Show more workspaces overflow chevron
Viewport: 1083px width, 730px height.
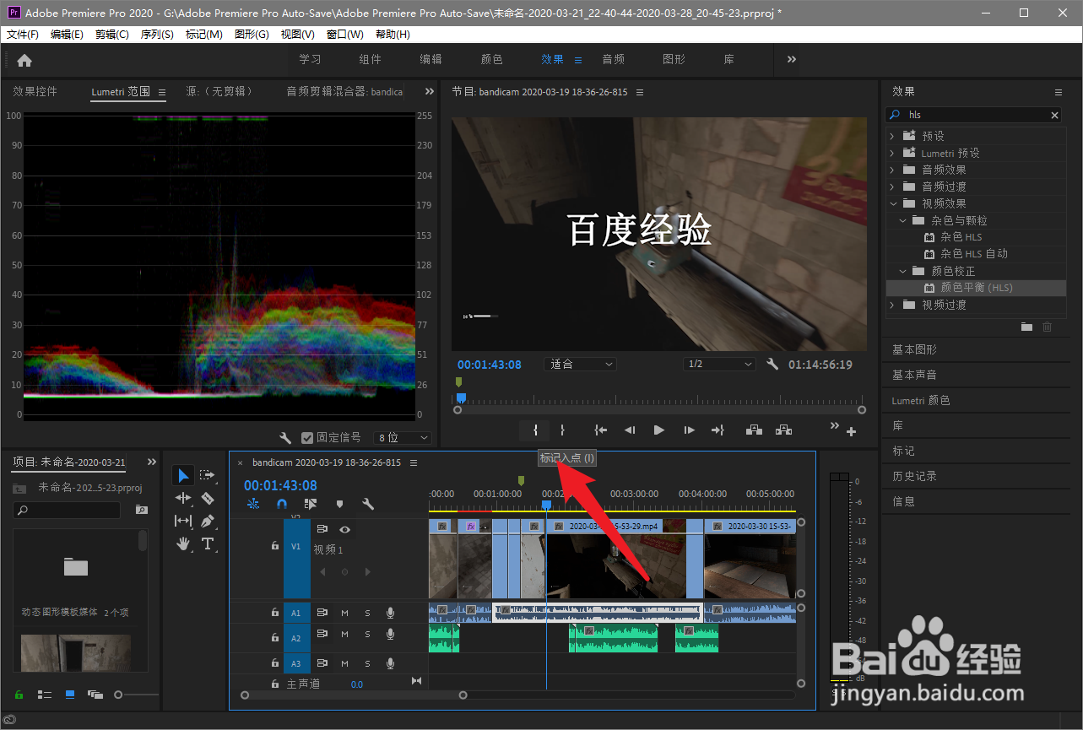click(792, 59)
